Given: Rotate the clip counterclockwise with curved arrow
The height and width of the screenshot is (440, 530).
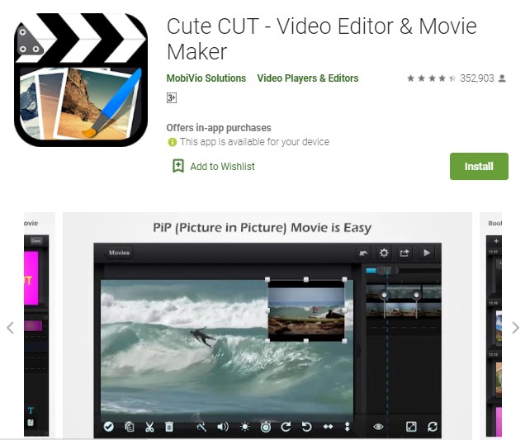Looking at the screenshot, I should [x=306, y=427].
